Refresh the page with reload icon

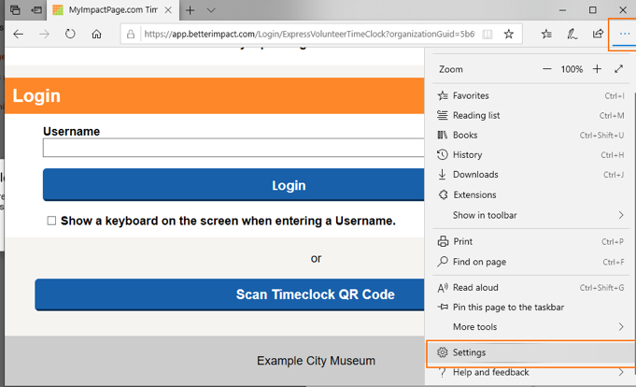point(70,34)
